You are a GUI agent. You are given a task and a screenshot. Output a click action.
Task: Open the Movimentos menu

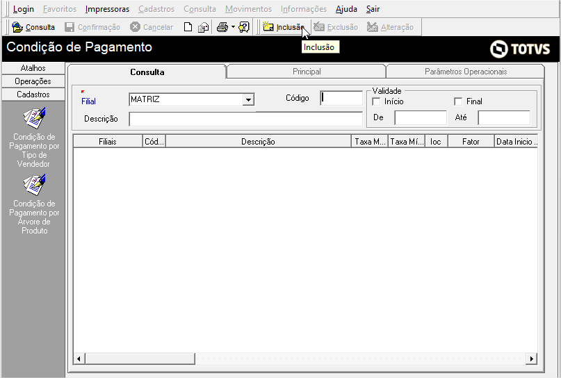248,9
